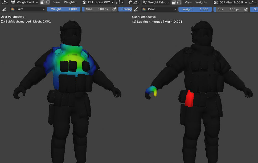Toggle face selection masking in right viewport
Screen dimensions: 258x163
click(x=174, y=2)
